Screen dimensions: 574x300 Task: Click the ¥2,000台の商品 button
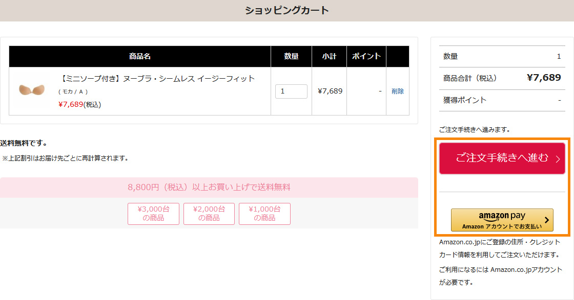pyautogui.click(x=209, y=214)
